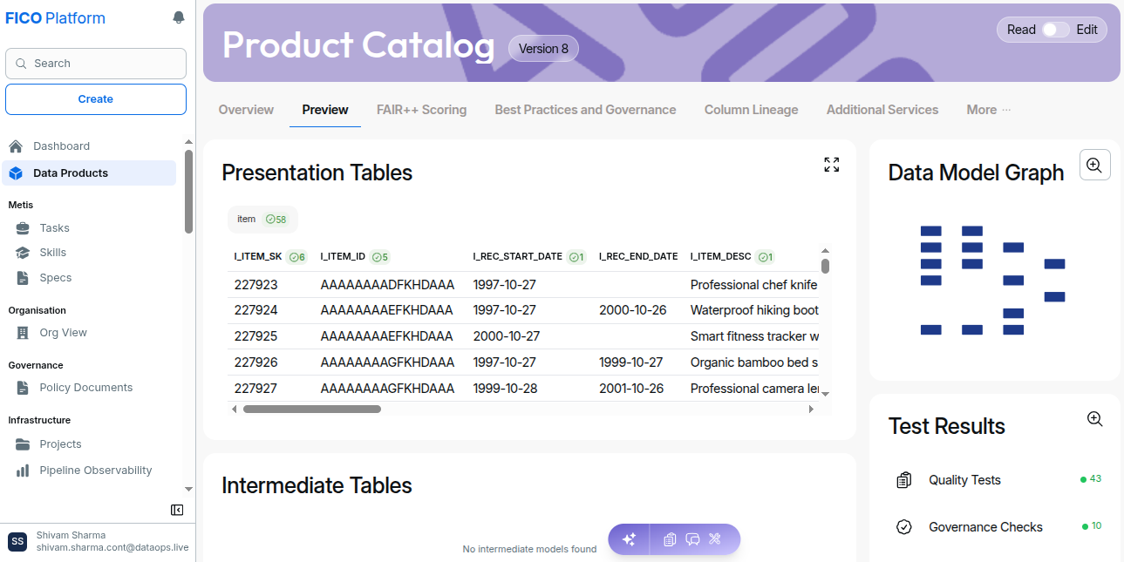Click the Create button
This screenshot has height=562, width=1124.
pos(96,99)
